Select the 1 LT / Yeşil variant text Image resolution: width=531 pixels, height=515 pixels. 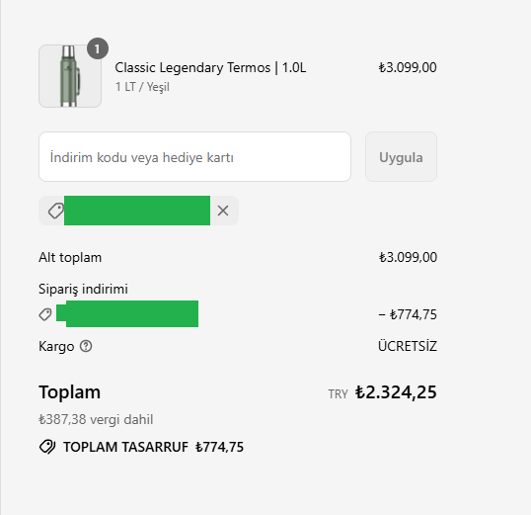142,87
